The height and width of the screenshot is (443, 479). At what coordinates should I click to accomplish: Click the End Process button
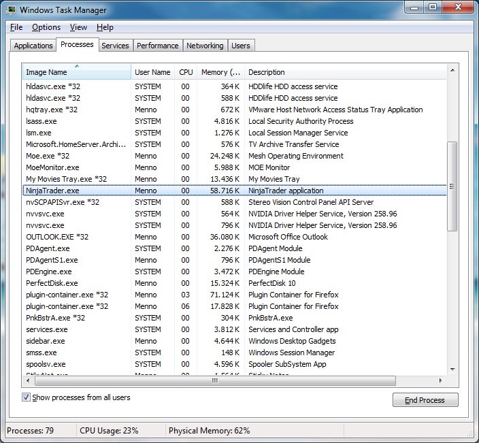(425, 400)
